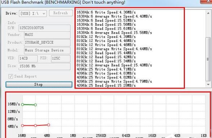Stop the running benchmark
Image resolution: width=212 pixels, height=138 pixels.
pyautogui.click(x=39, y=85)
